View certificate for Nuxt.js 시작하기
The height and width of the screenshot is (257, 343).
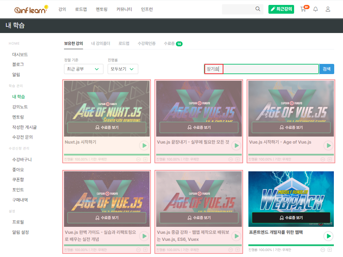tap(107, 127)
